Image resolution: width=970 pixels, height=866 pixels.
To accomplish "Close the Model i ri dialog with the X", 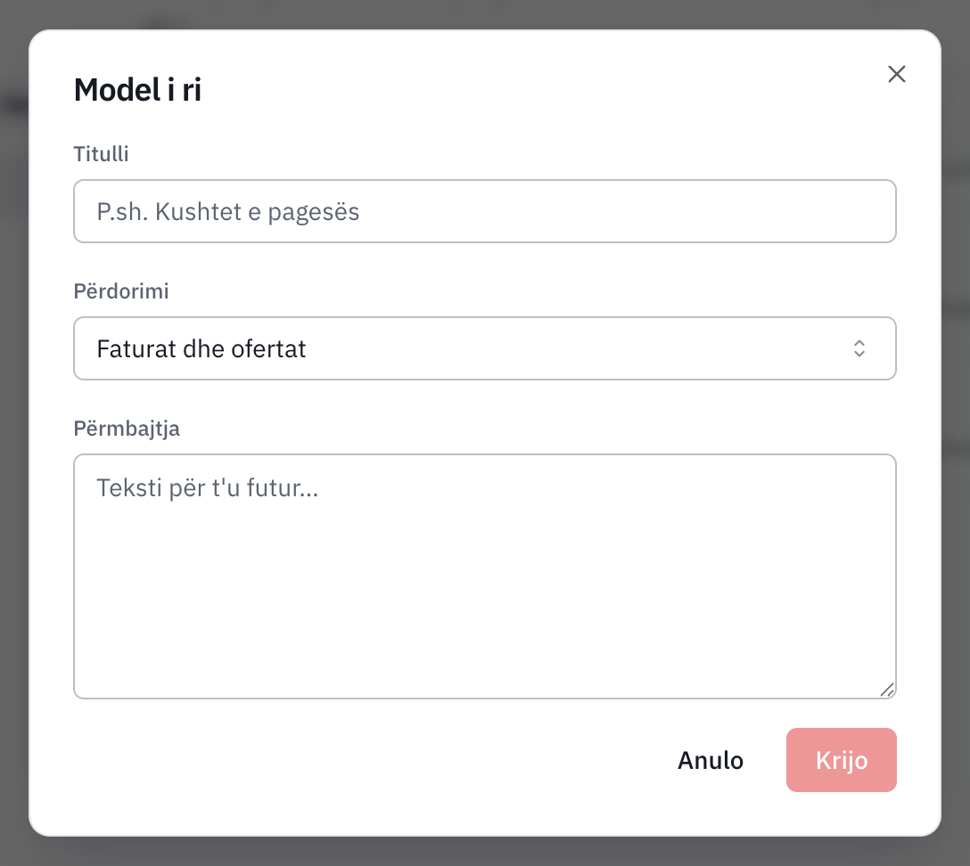I will pos(896,74).
